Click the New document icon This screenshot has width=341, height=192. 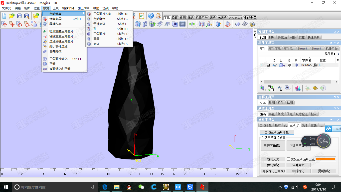tap(4, 16)
